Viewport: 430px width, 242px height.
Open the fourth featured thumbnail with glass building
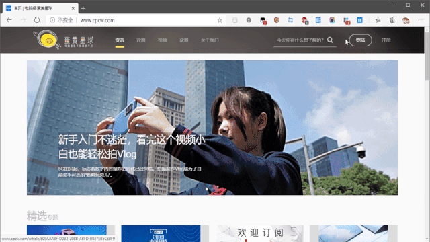click(x=353, y=233)
